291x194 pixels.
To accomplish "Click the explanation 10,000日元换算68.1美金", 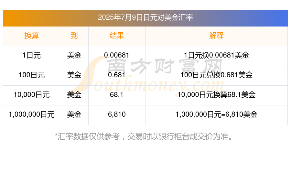I will (x=216, y=95).
